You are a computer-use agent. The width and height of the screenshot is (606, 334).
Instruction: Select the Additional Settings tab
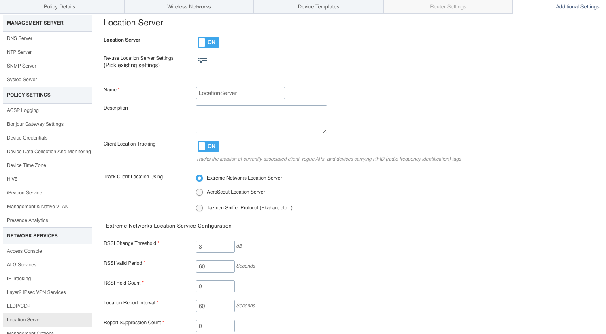pyautogui.click(x=577, y=7)
